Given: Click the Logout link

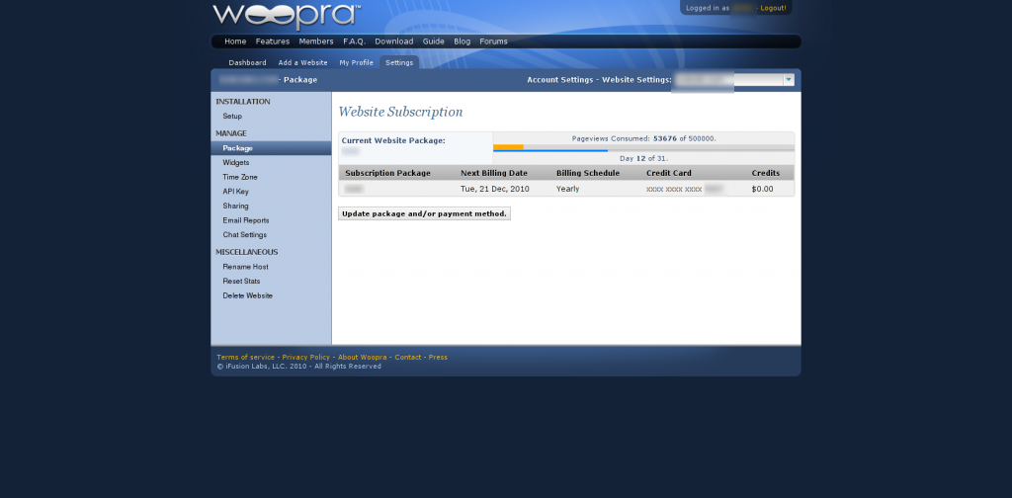Looking at the screenshot, I should [x=773, y=8].
